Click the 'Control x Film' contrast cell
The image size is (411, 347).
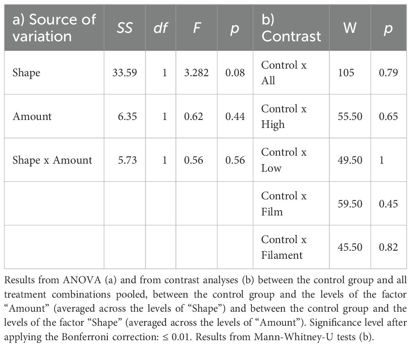point(284,203)
